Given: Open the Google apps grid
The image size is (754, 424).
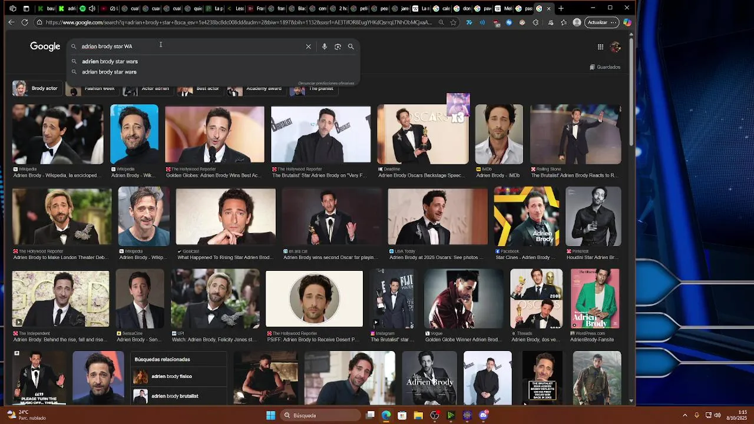Looking at the screenshot, I should pos(600,47).
